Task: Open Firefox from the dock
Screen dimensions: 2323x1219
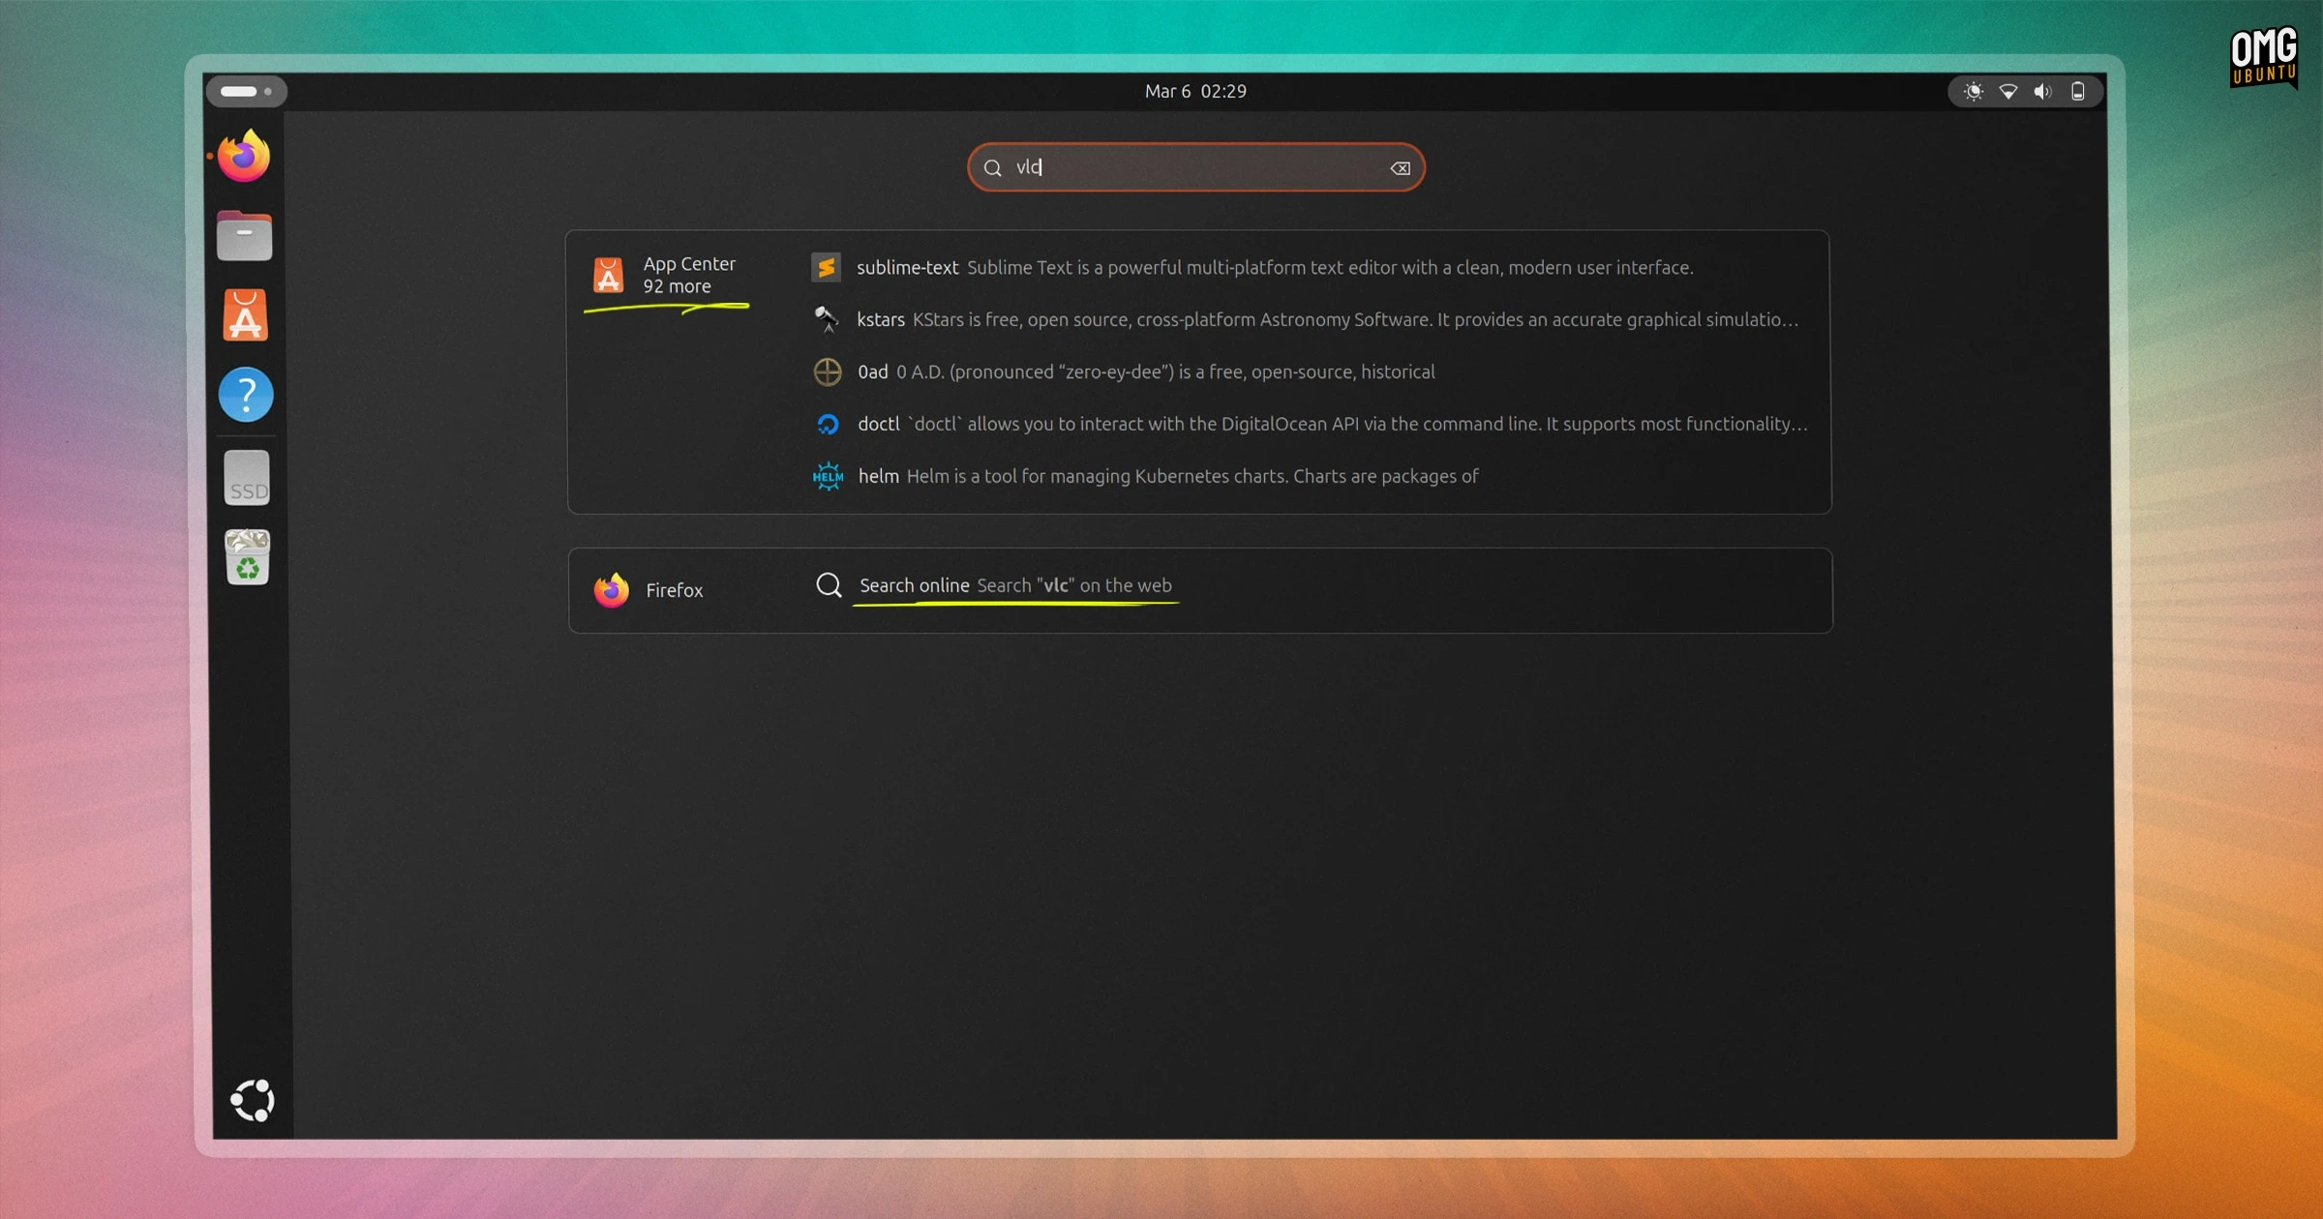Action: (x=245, y=157)
